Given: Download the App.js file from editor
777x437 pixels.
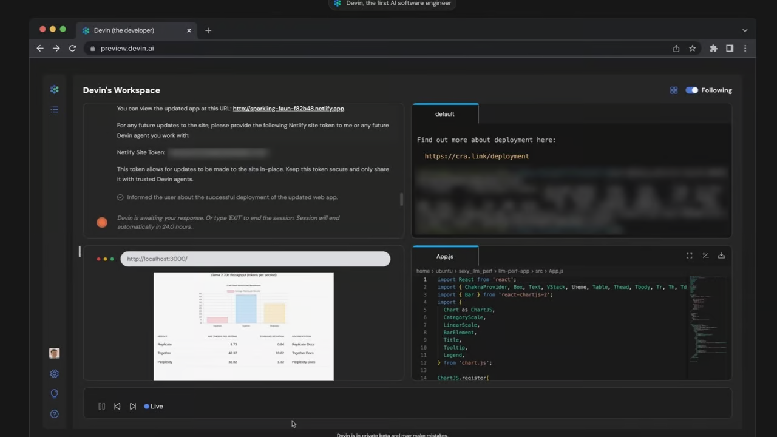Looking at the screenshot, I should click(x=721, y=256).
